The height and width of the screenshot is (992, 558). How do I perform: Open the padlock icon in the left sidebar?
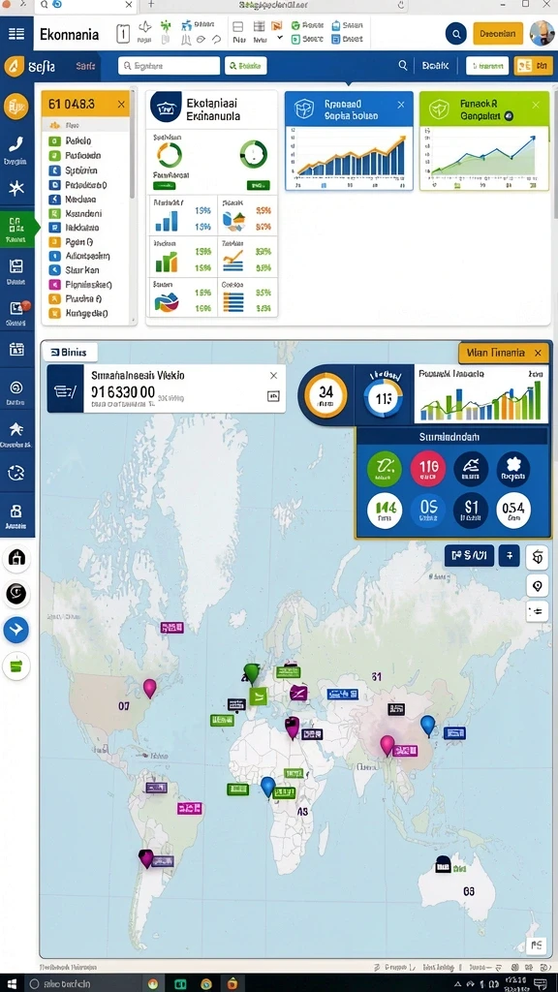(16, 511)
